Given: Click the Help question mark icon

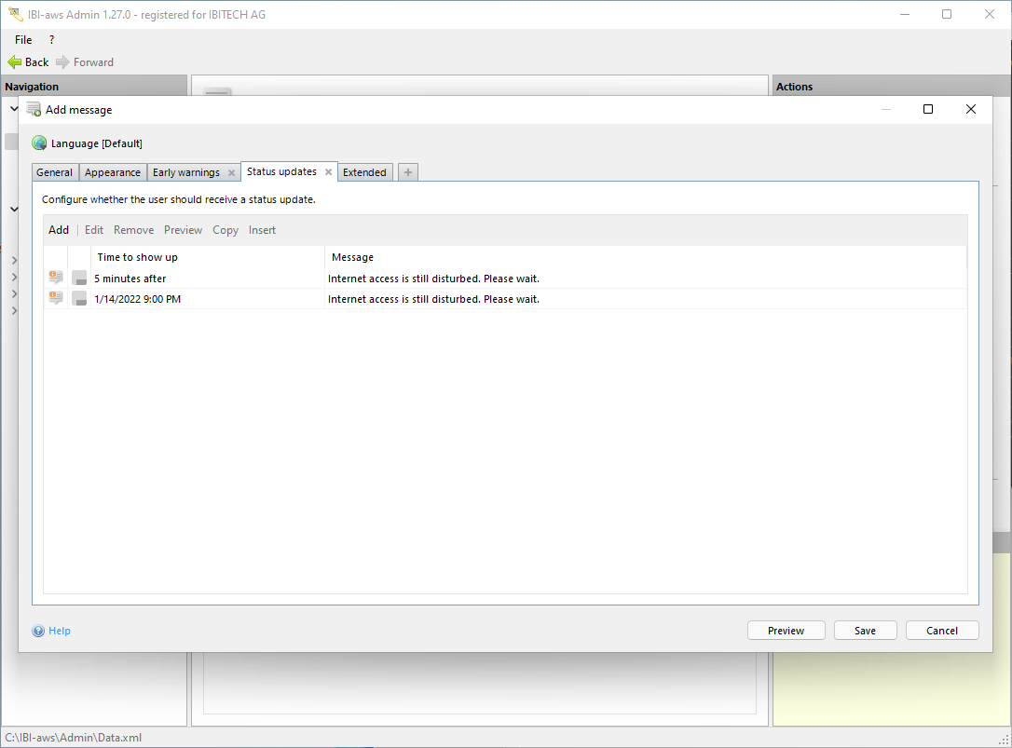Looking at the screenshot, I should coord(39,631).
